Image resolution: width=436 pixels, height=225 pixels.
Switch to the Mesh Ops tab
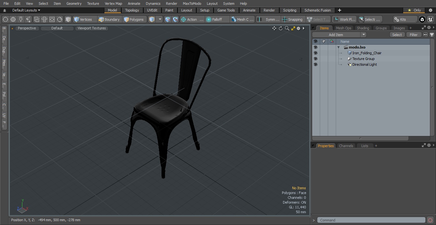tap(343, 28)
